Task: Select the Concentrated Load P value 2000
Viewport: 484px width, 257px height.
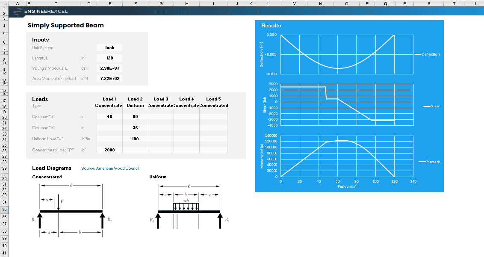Action: point(109,150)
